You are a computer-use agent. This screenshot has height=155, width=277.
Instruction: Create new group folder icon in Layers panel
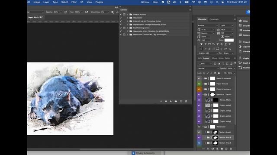point(222,149)
